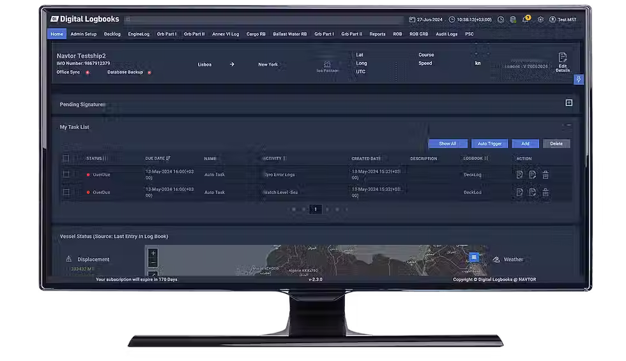Open the Reports tab
This screenshot has width=626, height=361.
pos(378,34)
